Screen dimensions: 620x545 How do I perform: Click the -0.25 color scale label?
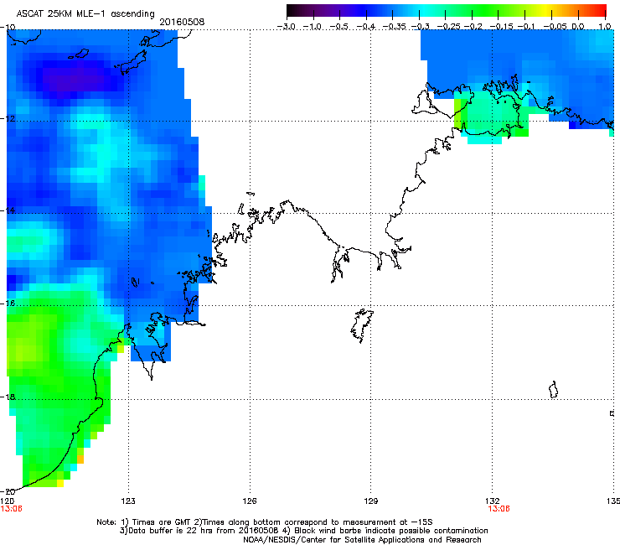[x=449, y=27]
